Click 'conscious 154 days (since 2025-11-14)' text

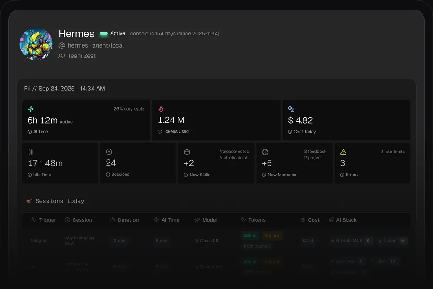pos(175,34)
